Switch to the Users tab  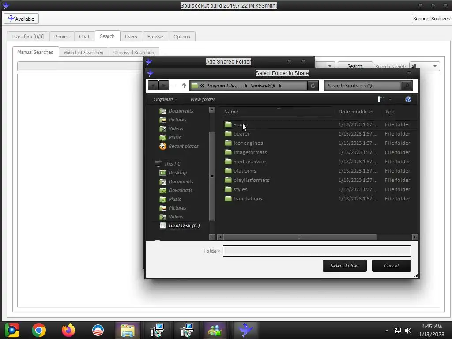(x=131, y=37)
